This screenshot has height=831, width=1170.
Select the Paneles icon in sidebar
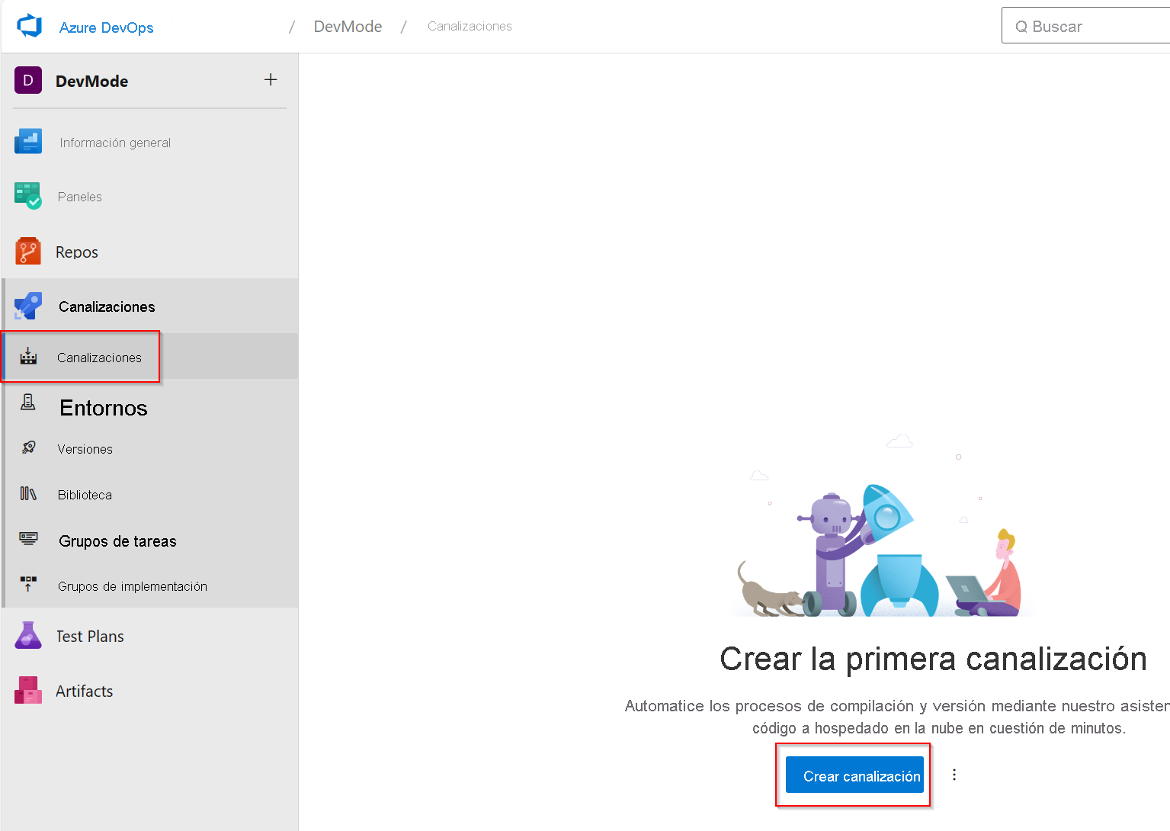point(27,196)
